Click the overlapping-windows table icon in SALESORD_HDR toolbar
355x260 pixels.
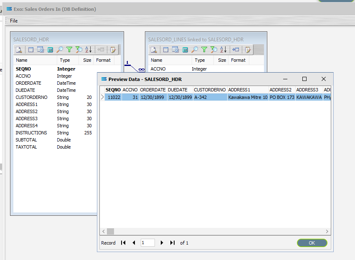pyautogui.click(x=41, y=50)
